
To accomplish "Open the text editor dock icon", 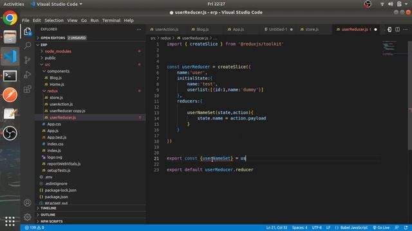I will (10, 114).
